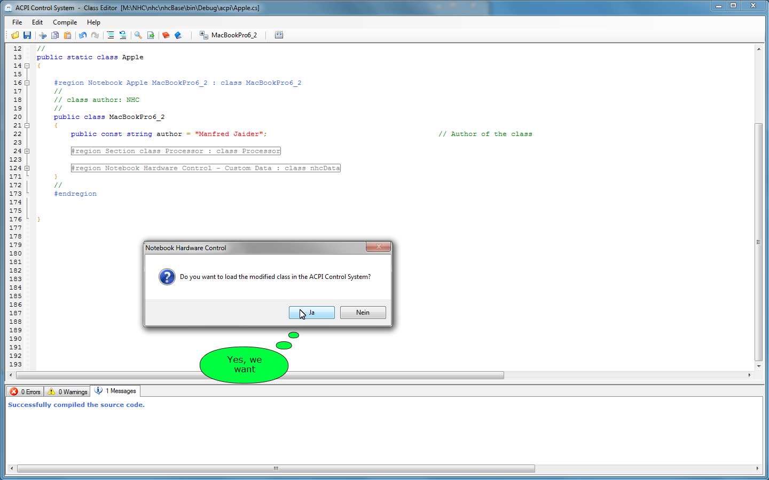This screenshot has width=769, height=480.
Task: Undo the last edit via the toolbar
Action: (x=83, y=35)
